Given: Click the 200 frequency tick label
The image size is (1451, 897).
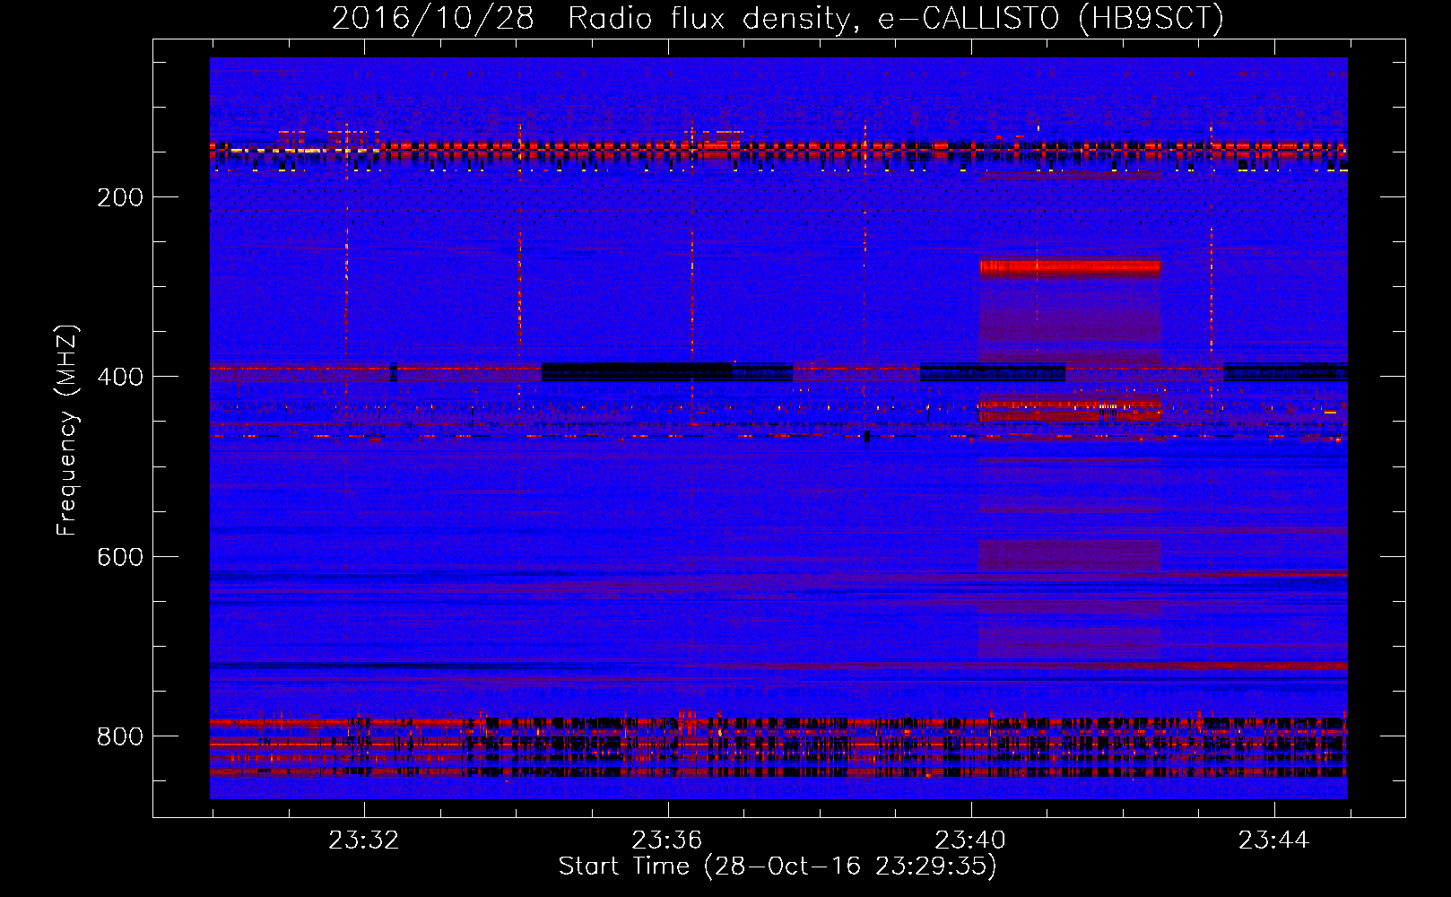Looking at the screenshot, I should [120, 197].
